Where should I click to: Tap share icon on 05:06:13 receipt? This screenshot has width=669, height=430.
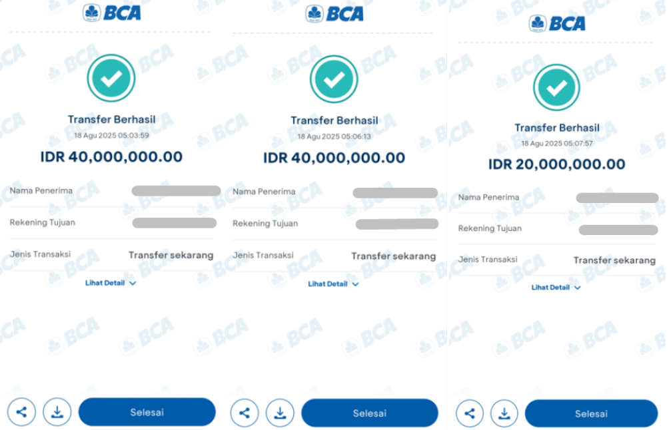point(245,413)
